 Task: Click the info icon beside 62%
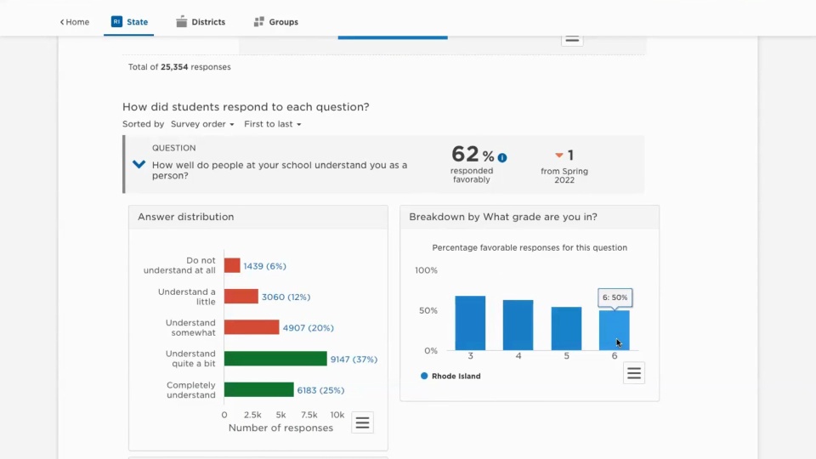502,157
